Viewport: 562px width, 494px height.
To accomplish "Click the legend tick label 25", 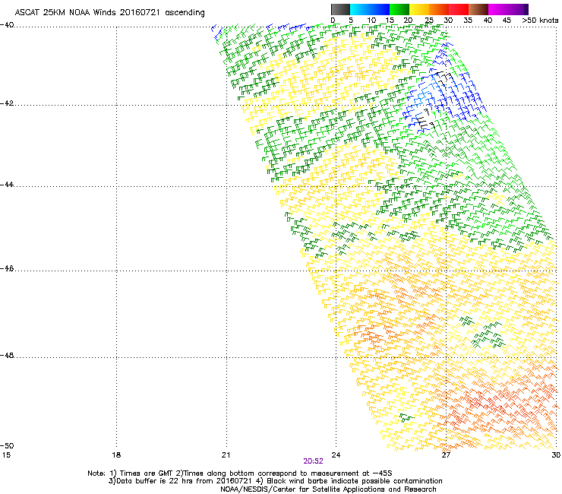I will [429, 21].
